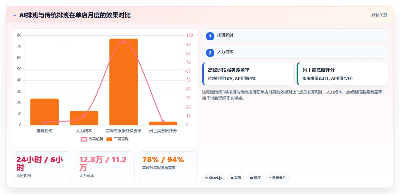Click the description paragraph under the cards
The image size is (400, 194).
click(x=293, y=95)
